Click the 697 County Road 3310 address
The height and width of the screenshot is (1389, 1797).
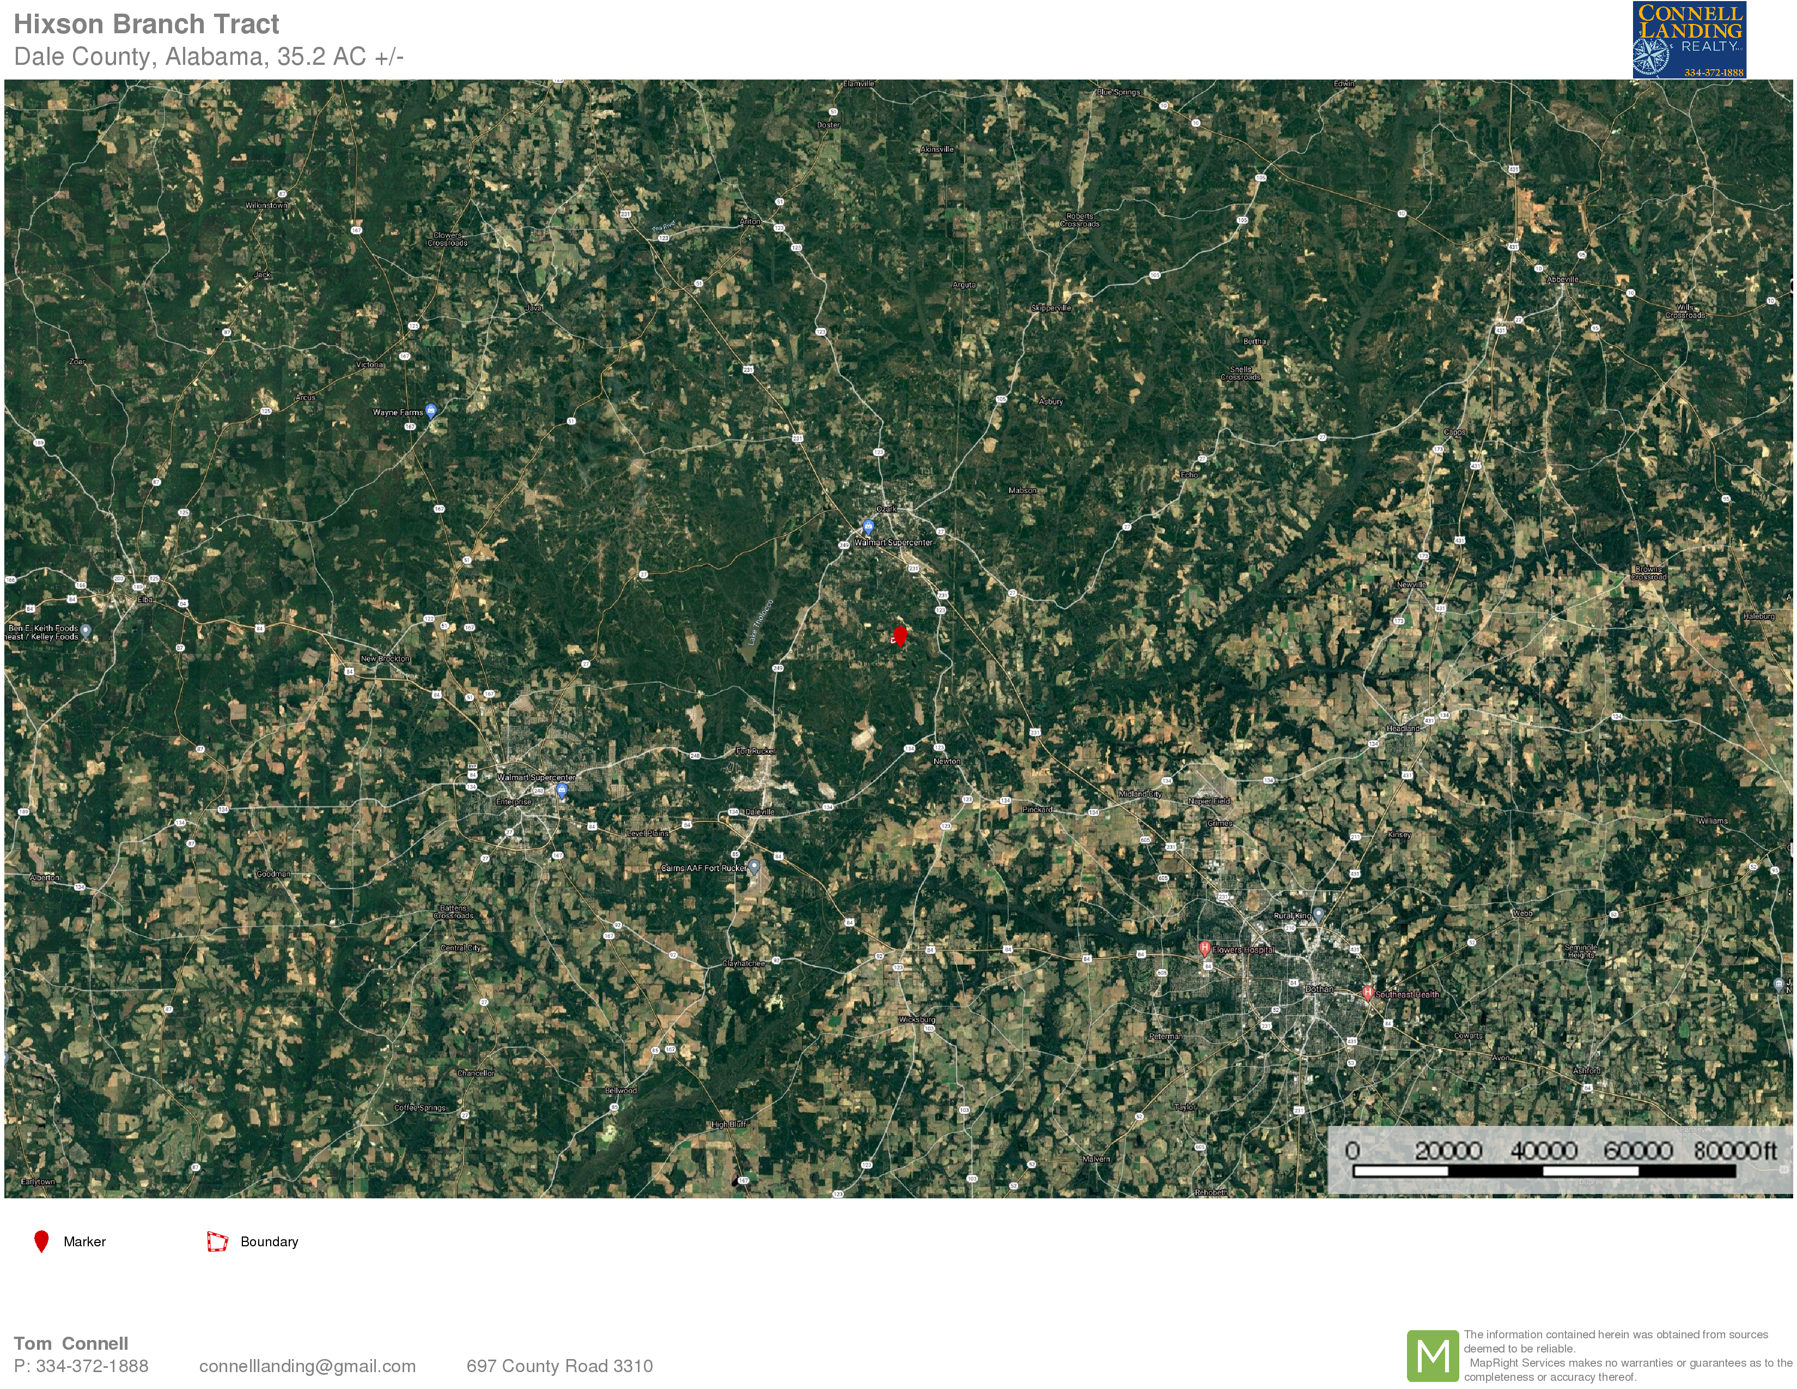coord(559,1366)
